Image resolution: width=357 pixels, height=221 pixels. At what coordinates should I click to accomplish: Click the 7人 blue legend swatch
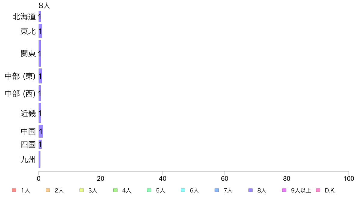[217, 190]
